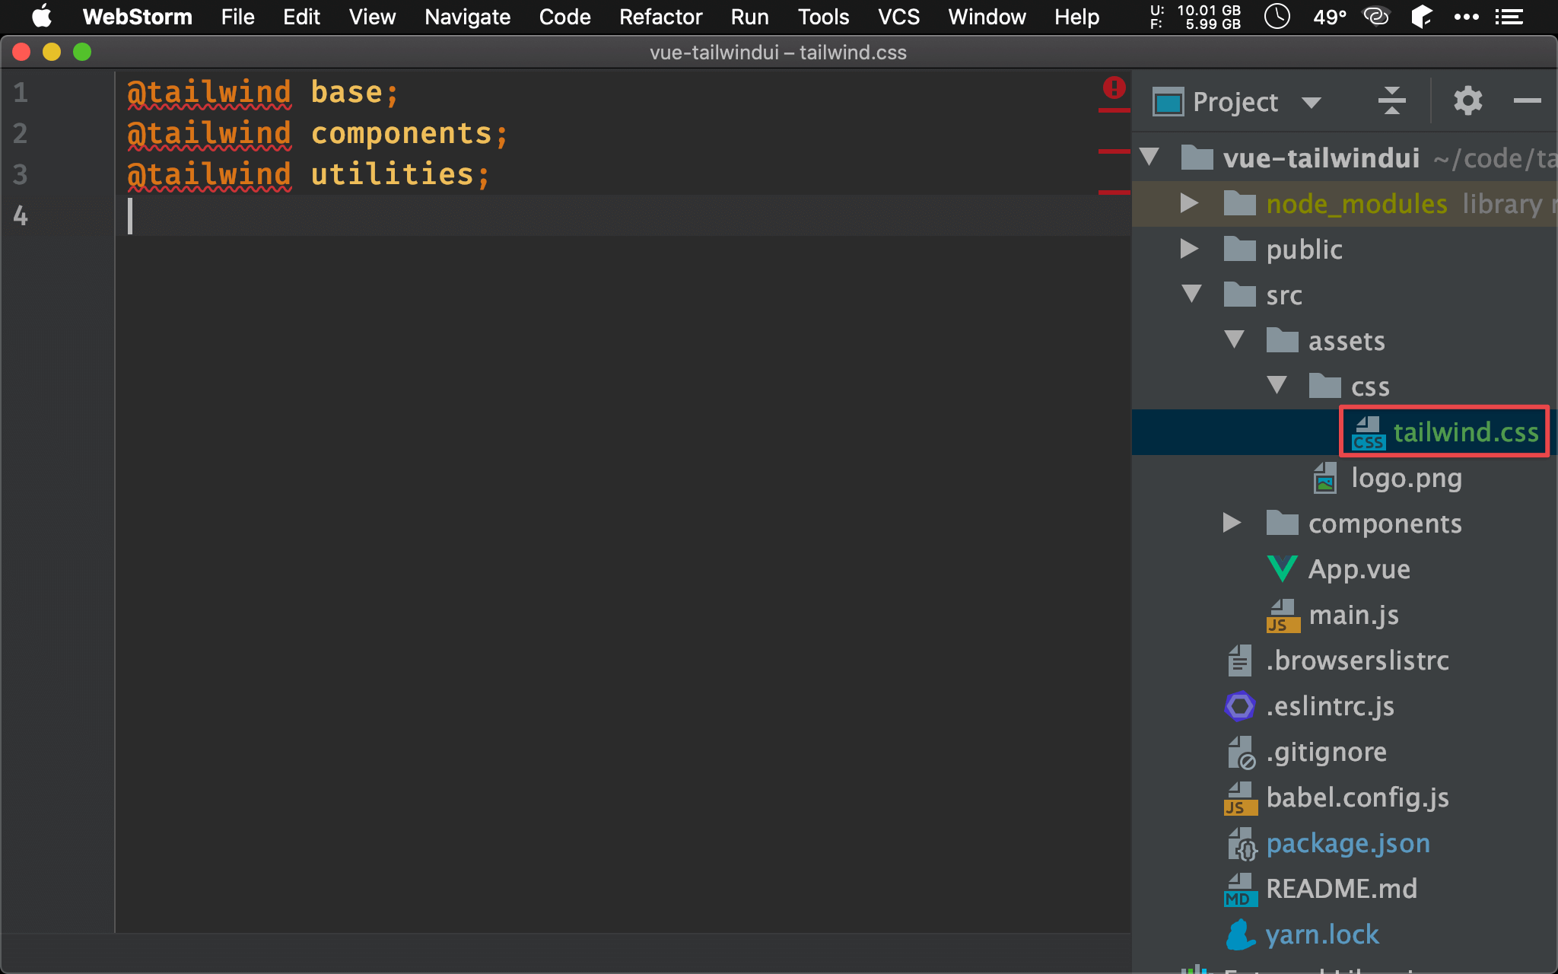Select logo.png file

click(1406, 478)
